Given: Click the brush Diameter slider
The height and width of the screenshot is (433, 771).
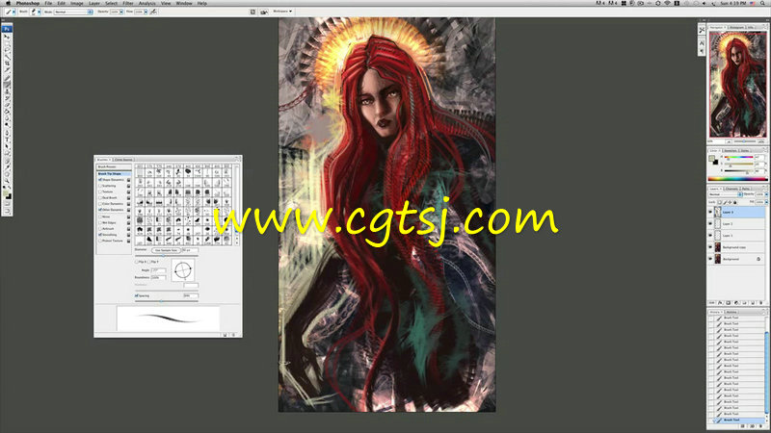Looking at the screenshot, I should coord(167,256).
